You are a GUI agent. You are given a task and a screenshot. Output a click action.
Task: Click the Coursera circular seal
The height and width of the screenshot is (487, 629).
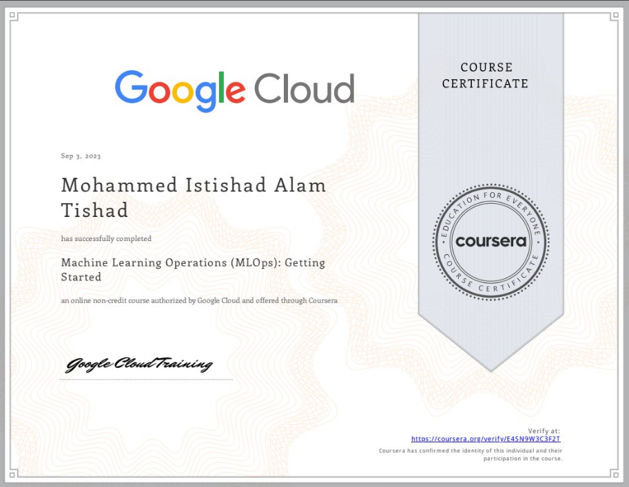(x=491, y=242)
